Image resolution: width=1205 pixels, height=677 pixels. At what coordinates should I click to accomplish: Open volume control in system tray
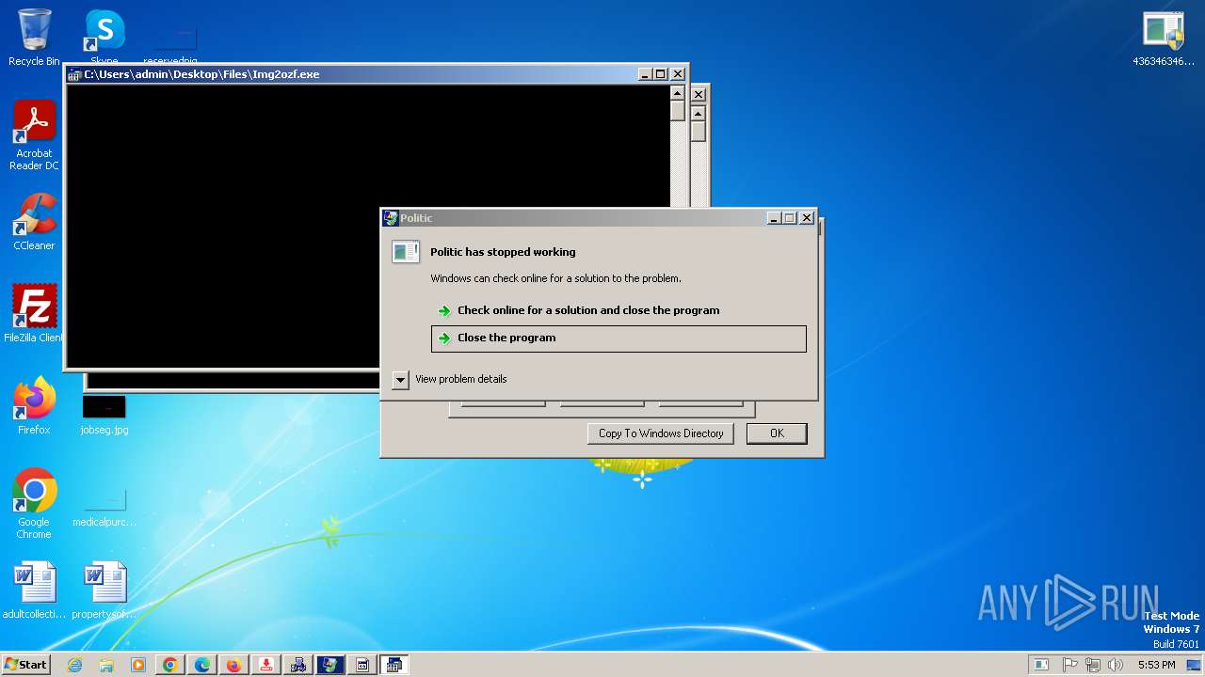(1116, 665)
